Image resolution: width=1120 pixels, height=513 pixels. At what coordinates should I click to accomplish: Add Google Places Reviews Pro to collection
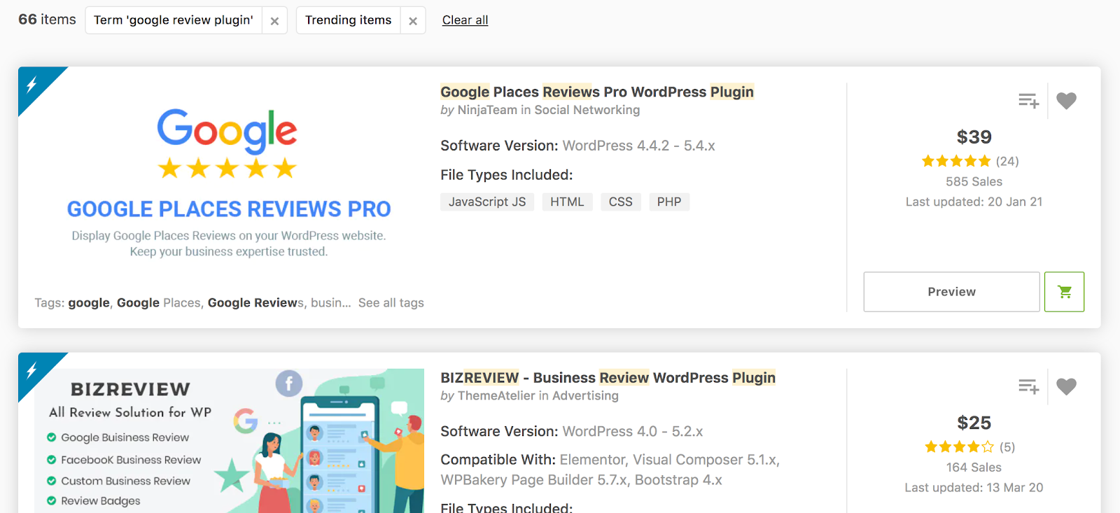[1028, 101]
